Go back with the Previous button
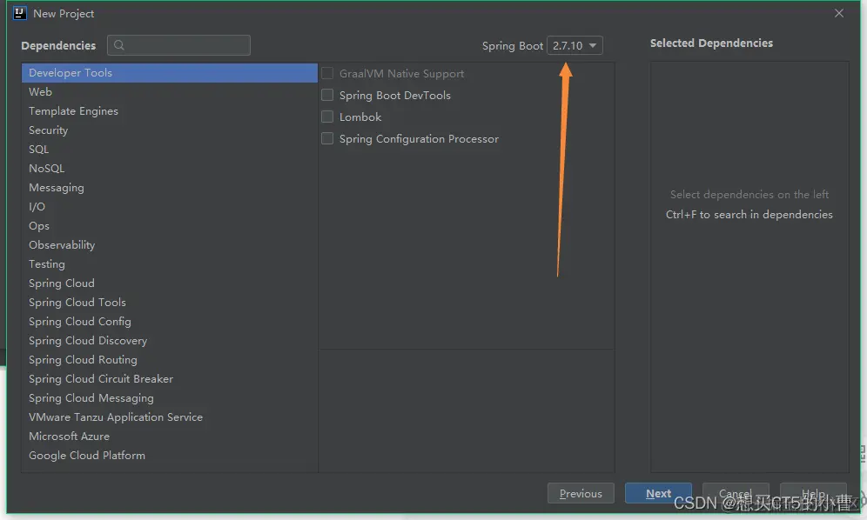The width and height of the screenshot is (867, 520). tap(581, 493)
